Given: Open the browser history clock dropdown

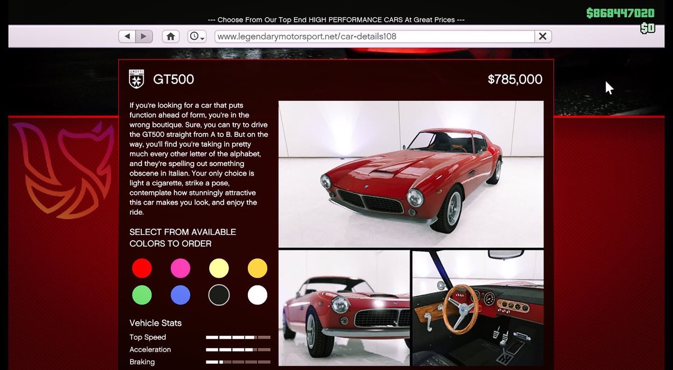Looking at the screenshot, I should coord(197,36).
